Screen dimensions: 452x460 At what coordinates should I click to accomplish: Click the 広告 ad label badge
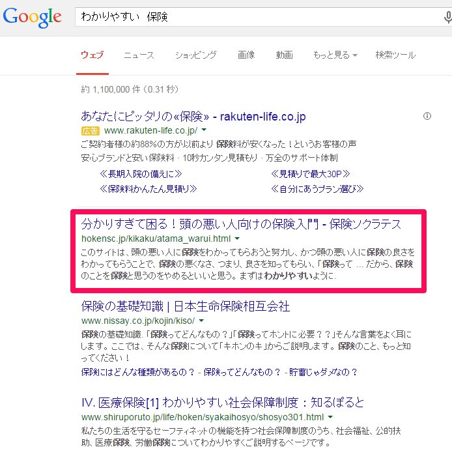point(91,130)
